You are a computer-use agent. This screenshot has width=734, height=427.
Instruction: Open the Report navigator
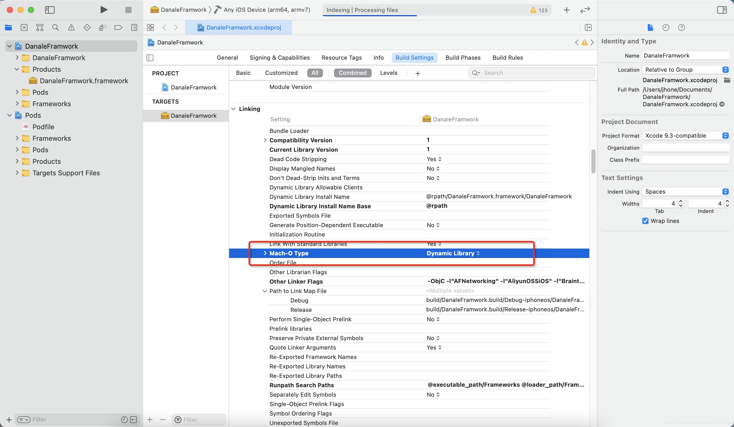click(x=134, y=28)
